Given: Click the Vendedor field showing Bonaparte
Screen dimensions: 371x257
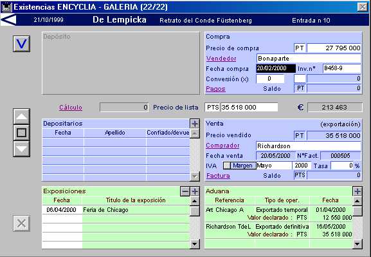Looking at the screenshot, I should 309,59.
